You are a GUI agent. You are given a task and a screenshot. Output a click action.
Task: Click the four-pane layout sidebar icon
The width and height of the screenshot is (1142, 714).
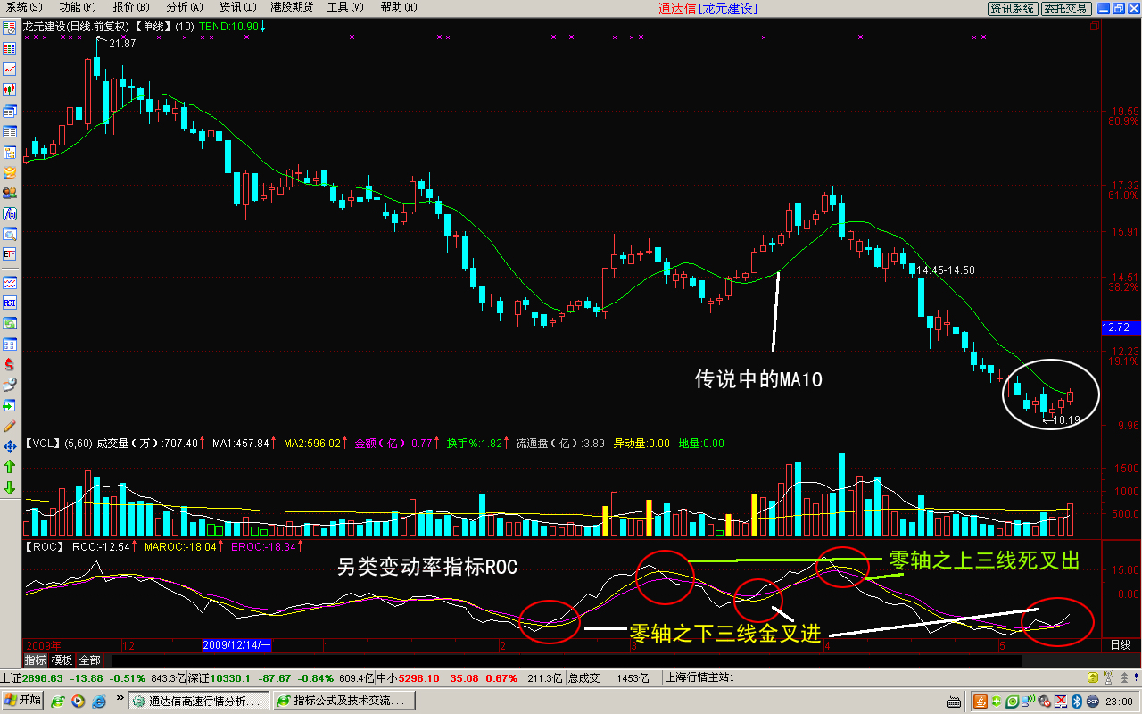coord(10,344)
